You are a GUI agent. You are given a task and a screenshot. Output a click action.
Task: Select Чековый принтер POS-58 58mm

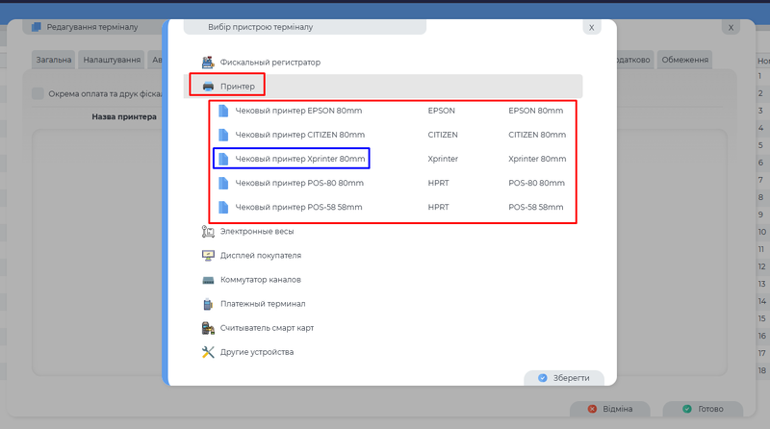(x=298, y=207)
